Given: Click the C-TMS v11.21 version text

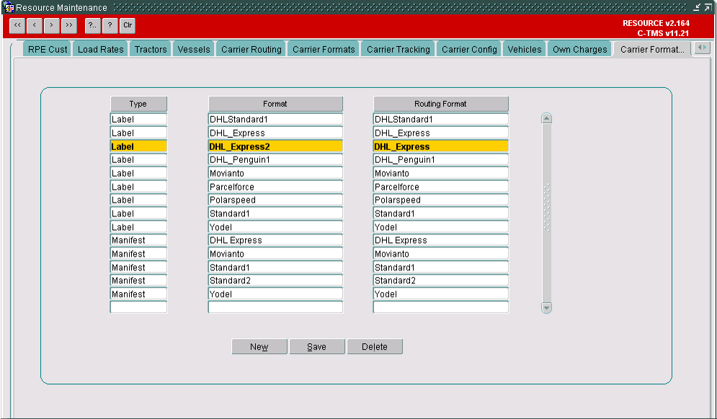Looking at the screenshot, I should click(x=663, y=33).
